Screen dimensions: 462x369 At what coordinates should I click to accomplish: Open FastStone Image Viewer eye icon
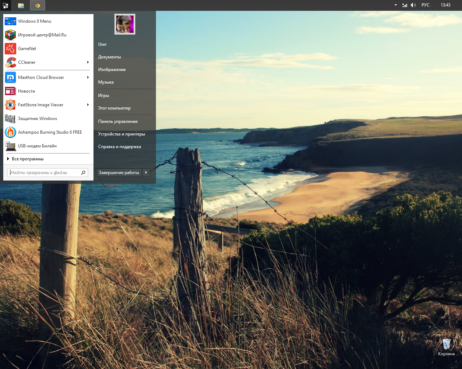click(10, 105)
